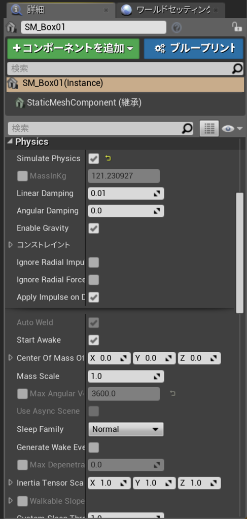Enable the MassInKg override checkbox
This screenshot has width=247, height=519.
[x=22, y=176]
